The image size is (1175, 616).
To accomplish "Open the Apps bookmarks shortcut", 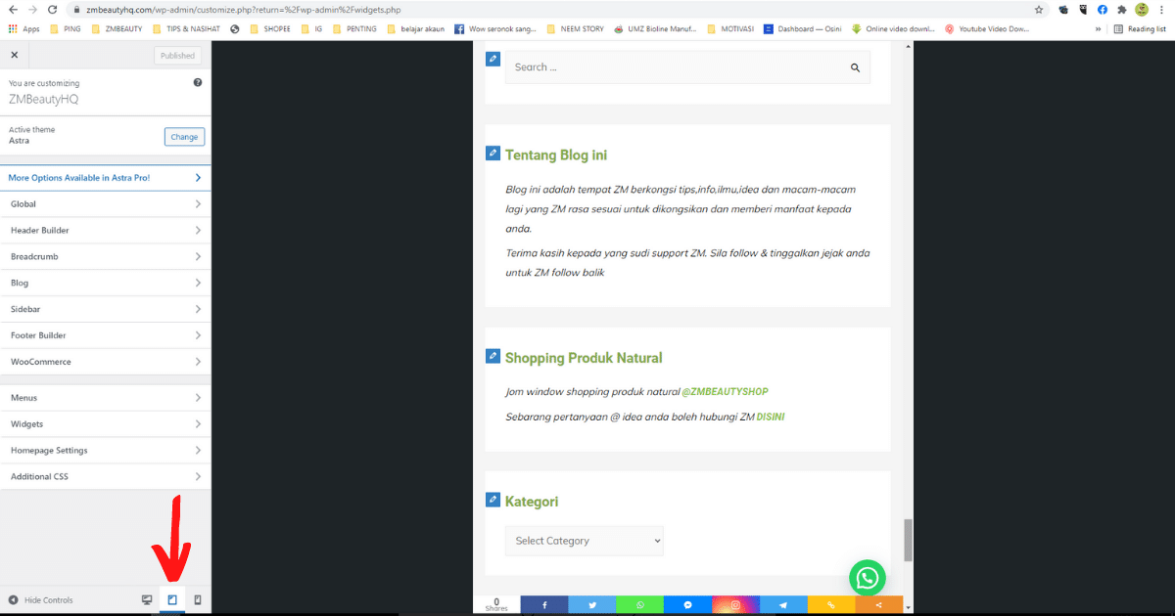I will pyautogui.click(x=23, y=29).
